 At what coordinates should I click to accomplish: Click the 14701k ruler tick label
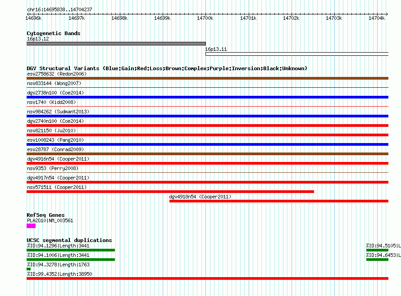click(x=248, y=18)
